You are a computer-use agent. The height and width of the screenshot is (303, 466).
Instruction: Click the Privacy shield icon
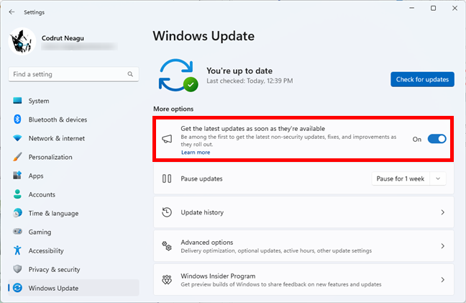[17, 269]
